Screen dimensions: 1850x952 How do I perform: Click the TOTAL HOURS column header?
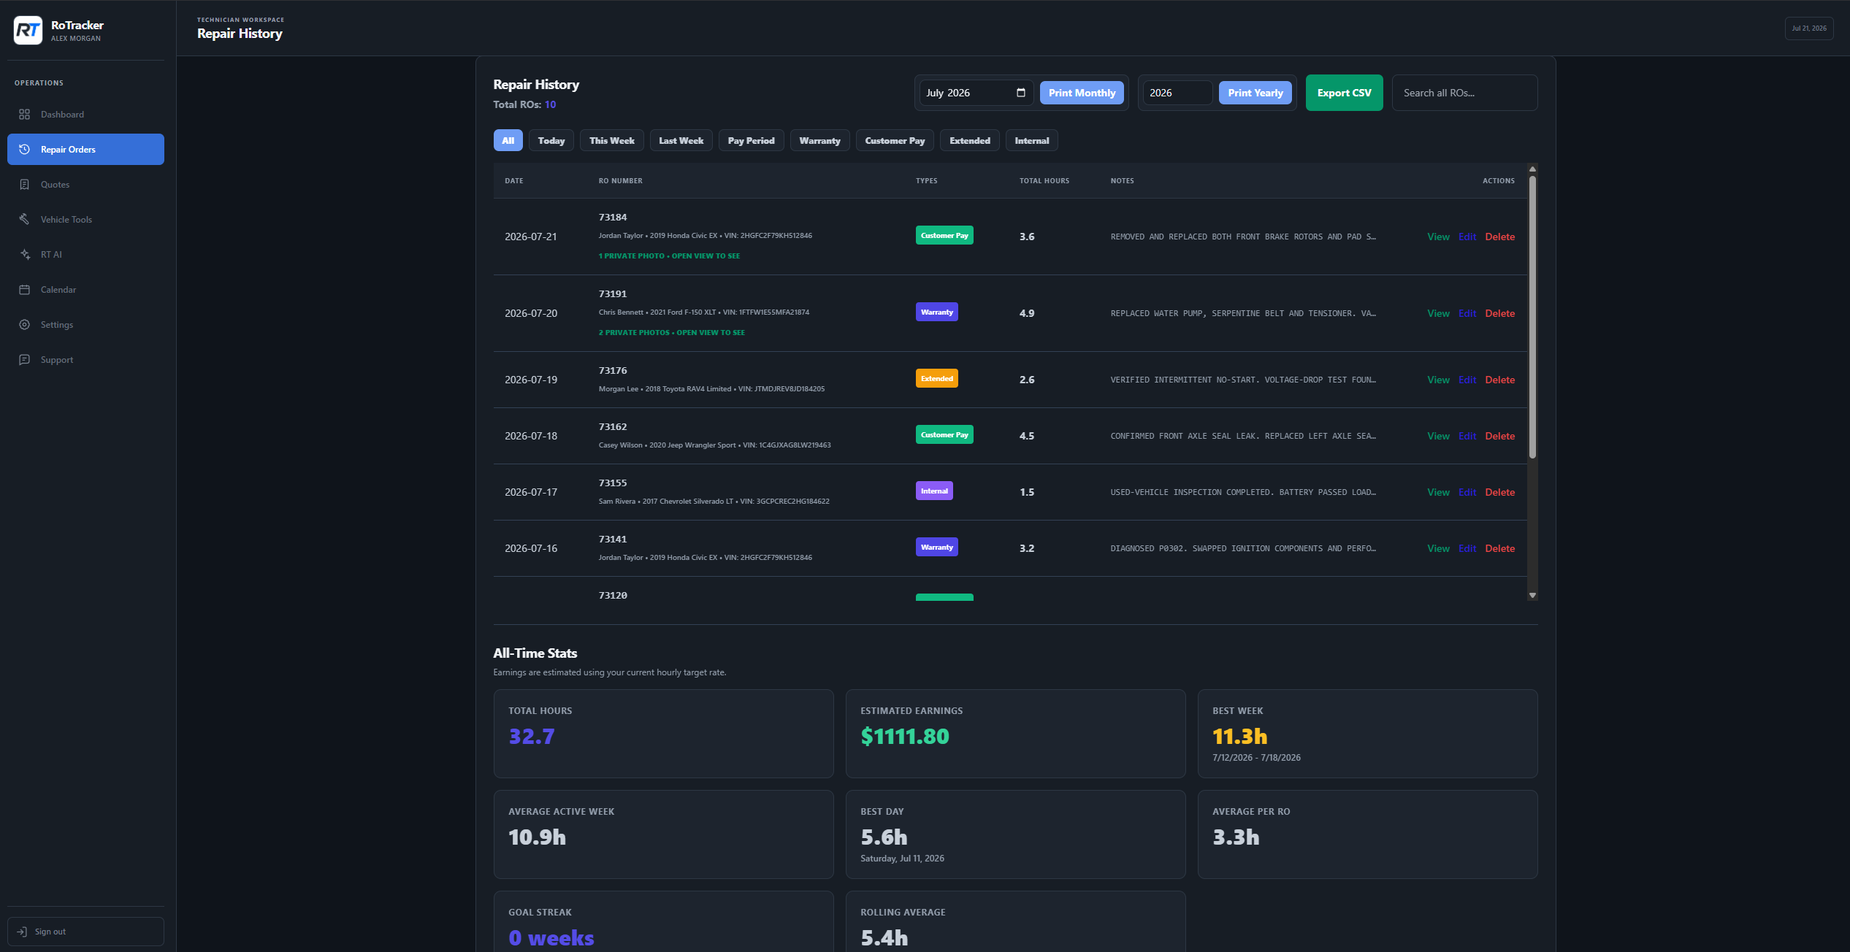(x=1044, y=181)
